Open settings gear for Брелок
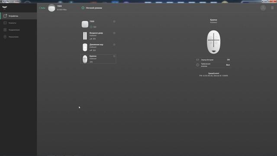 [114, 56]
